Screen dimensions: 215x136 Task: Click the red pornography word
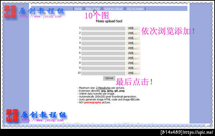[x=92, y=102]
